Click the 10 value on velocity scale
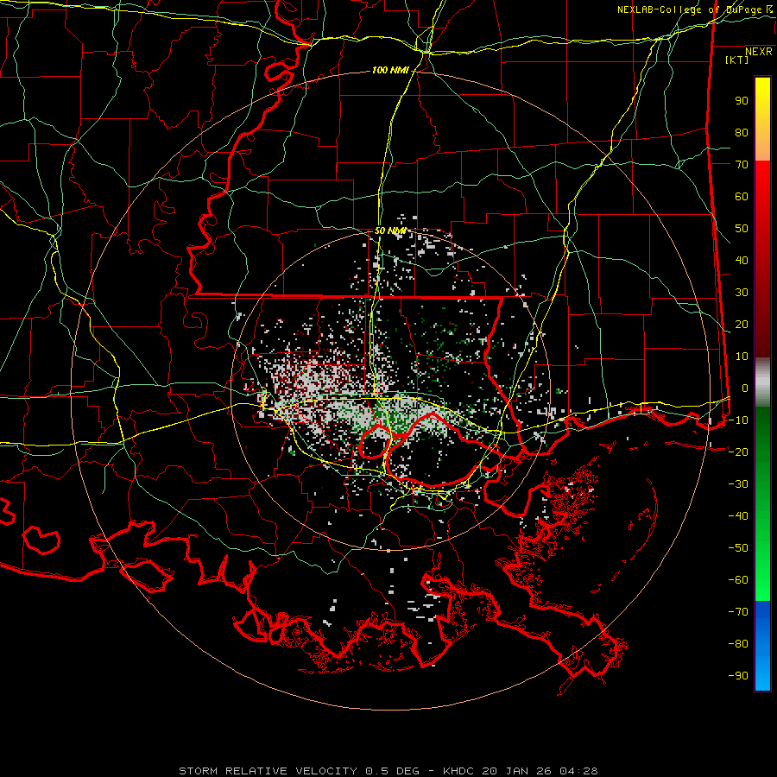Viewport: 777px width, 777px height. pos(742,357)
